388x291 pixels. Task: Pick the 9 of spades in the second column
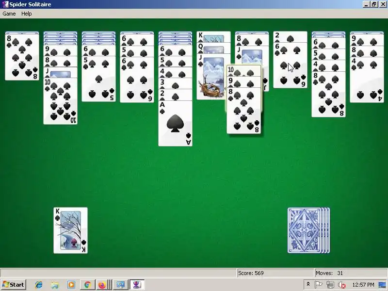[60, 50]
